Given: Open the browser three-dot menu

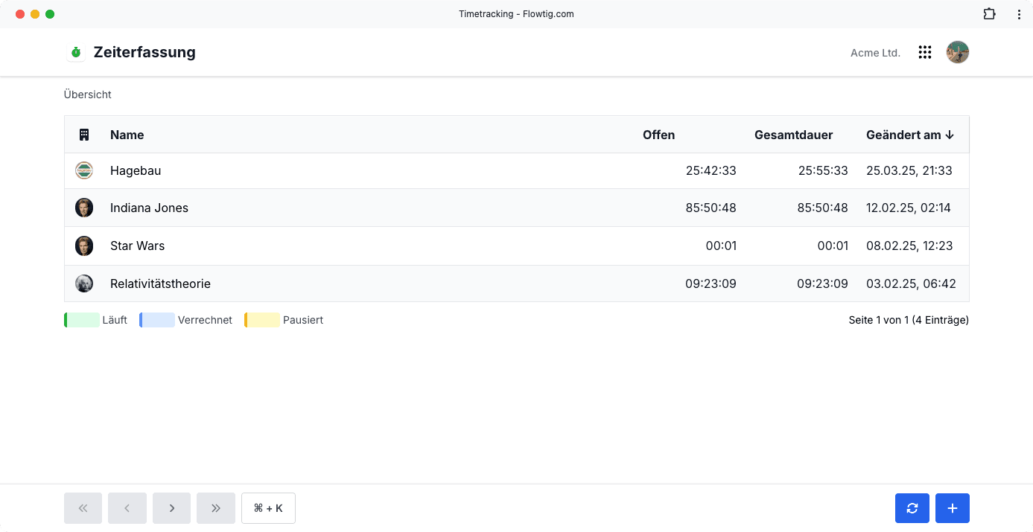Looking at the screenshot, I should coord(1019,13).
